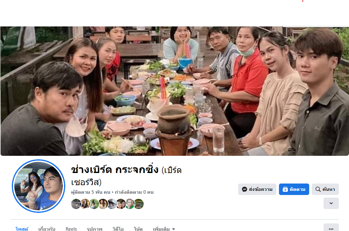
Task: Click the third follower avatar in the row
Action: (x=94, y=204)
